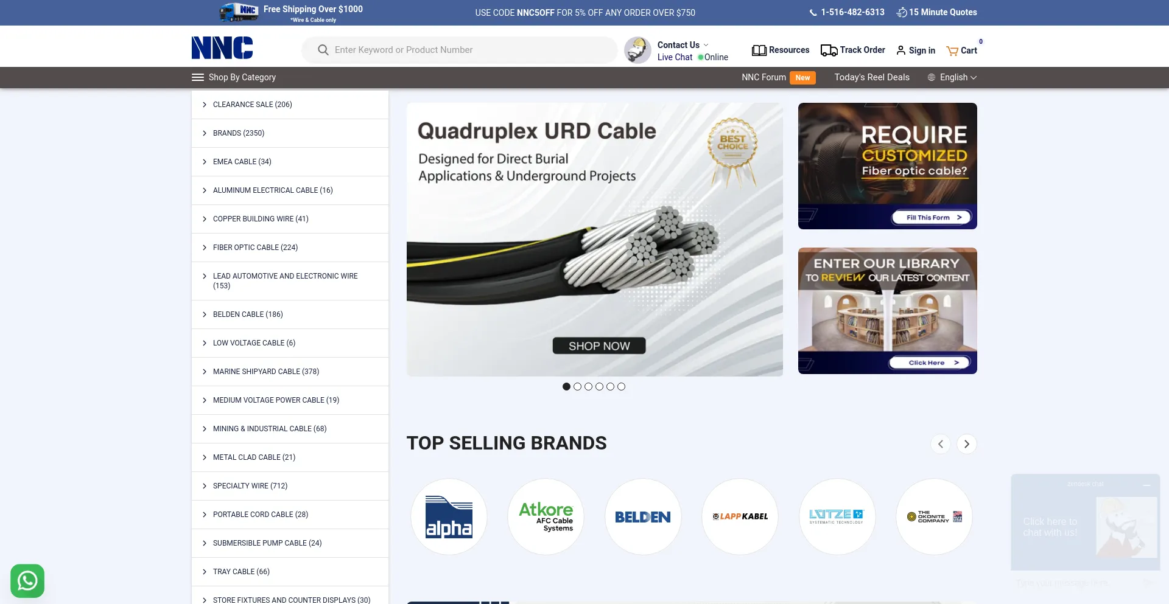Viewport: 1169px width, 604px height.
Task: Click the hamburger icon beside Shop By Category
Action: (x=197, y=77)
